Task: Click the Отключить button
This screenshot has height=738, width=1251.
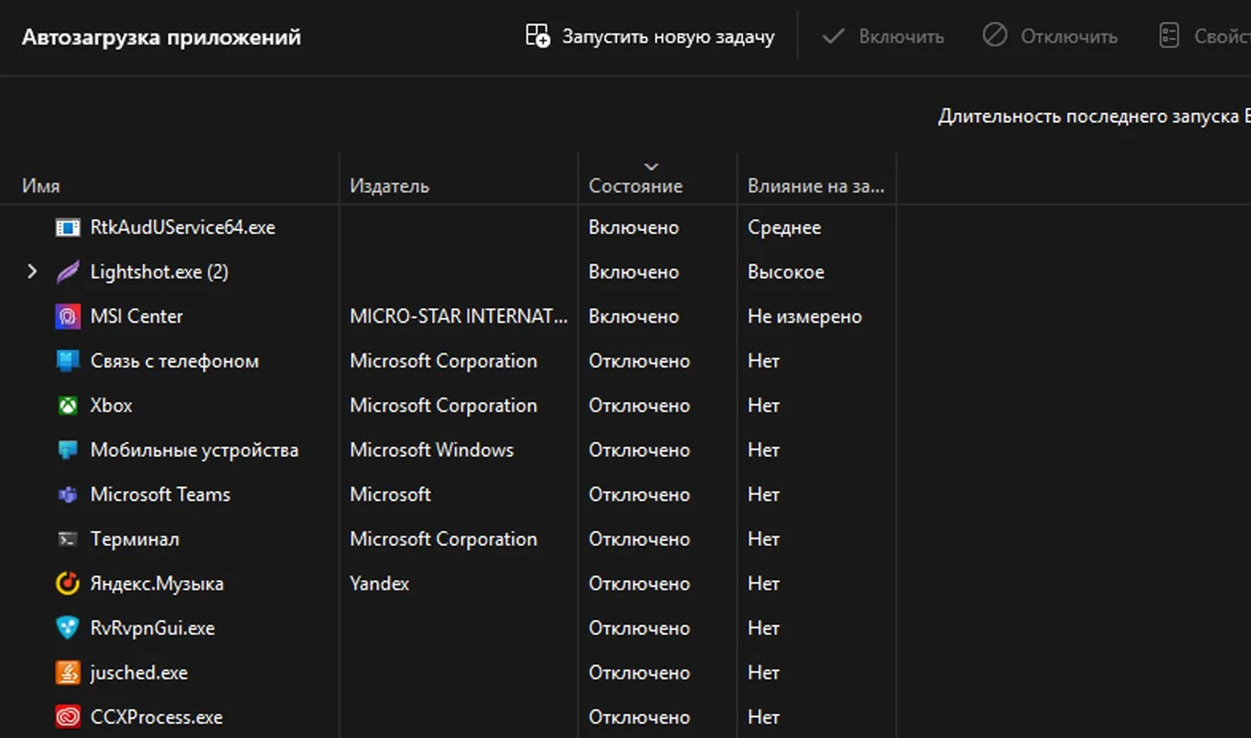Action: point(1049,36)
